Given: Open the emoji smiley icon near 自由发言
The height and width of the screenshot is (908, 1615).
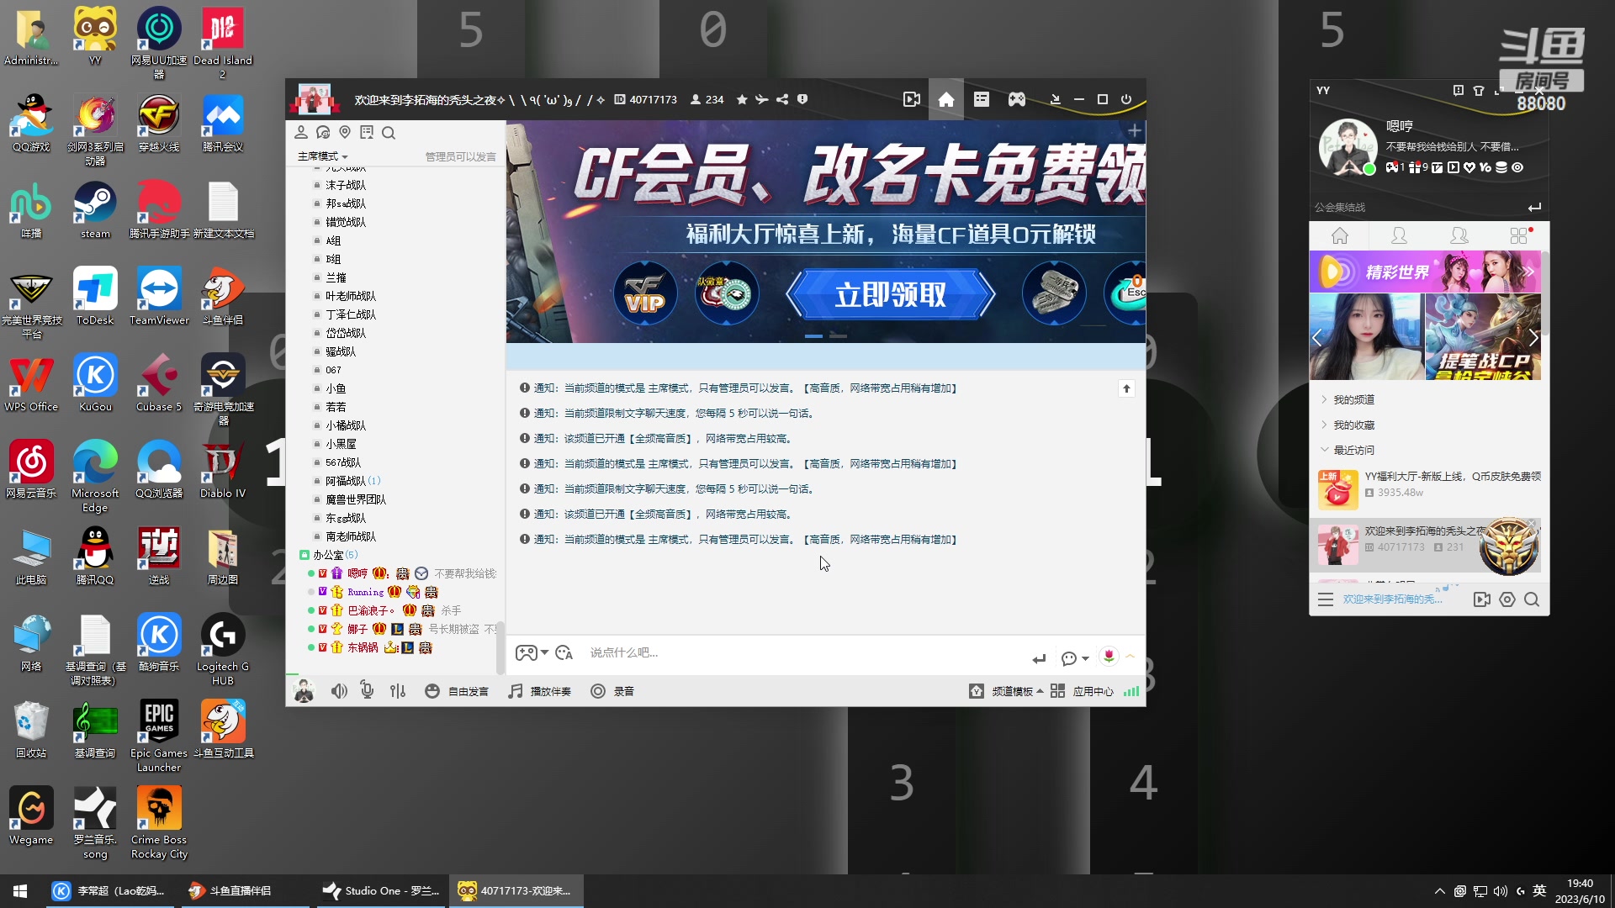Looking at the screenshot, I should (x=432, y=690).
